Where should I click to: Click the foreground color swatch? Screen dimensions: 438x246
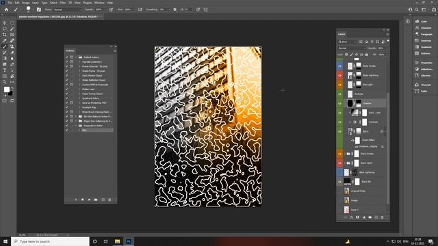tap(6, 90)
